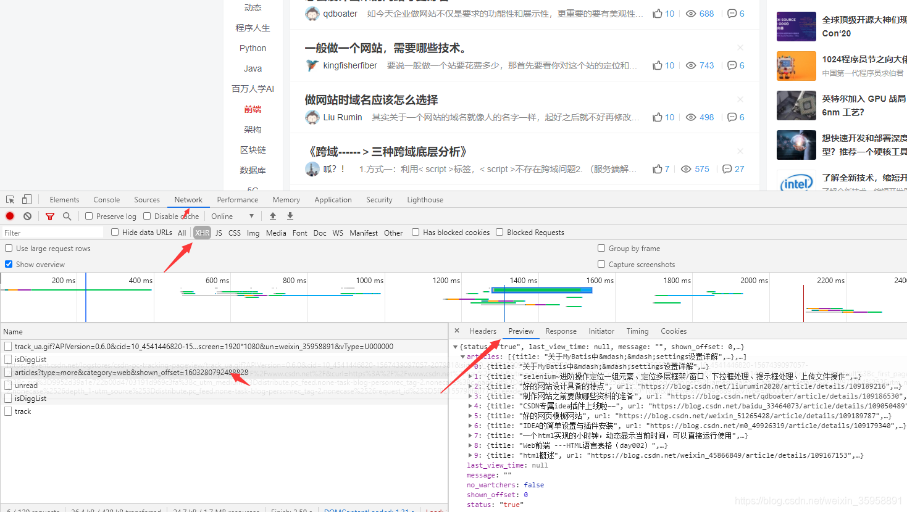Close the request details pane
The width and height of the screenshot is (907, 512).
[x=457, y=331]
